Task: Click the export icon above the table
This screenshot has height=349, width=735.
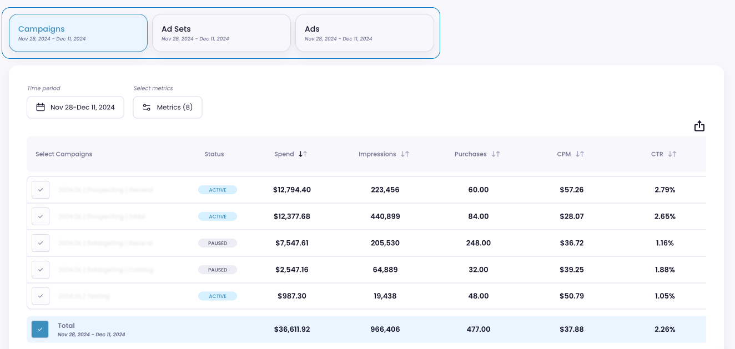Action: point(699,126)
